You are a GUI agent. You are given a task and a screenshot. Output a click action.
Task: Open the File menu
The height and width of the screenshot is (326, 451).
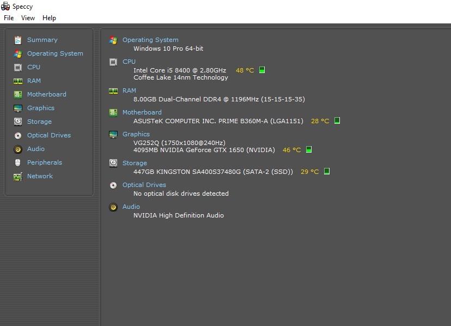coord(9,18)
